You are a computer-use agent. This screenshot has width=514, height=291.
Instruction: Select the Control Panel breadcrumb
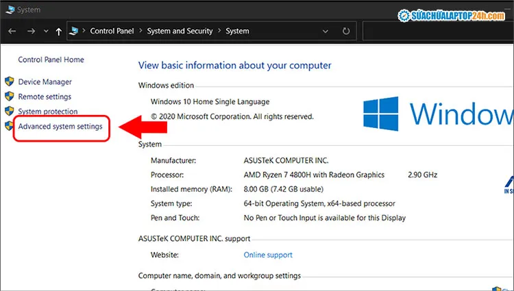[112, 31]
